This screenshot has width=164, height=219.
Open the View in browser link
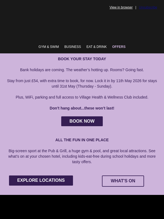[x=121, y=7]
